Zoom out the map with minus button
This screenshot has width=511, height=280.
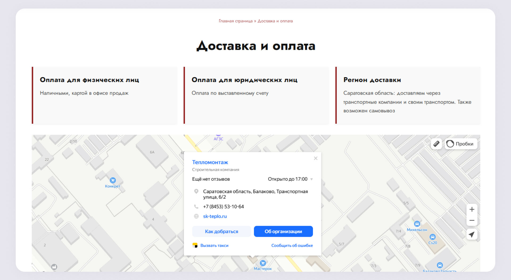click(472, 220)
